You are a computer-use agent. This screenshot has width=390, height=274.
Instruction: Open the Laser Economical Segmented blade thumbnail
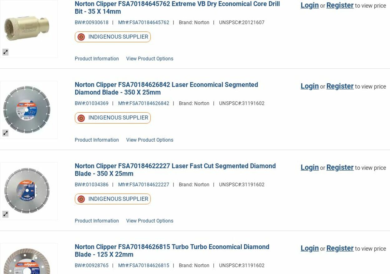pos(27,110)
